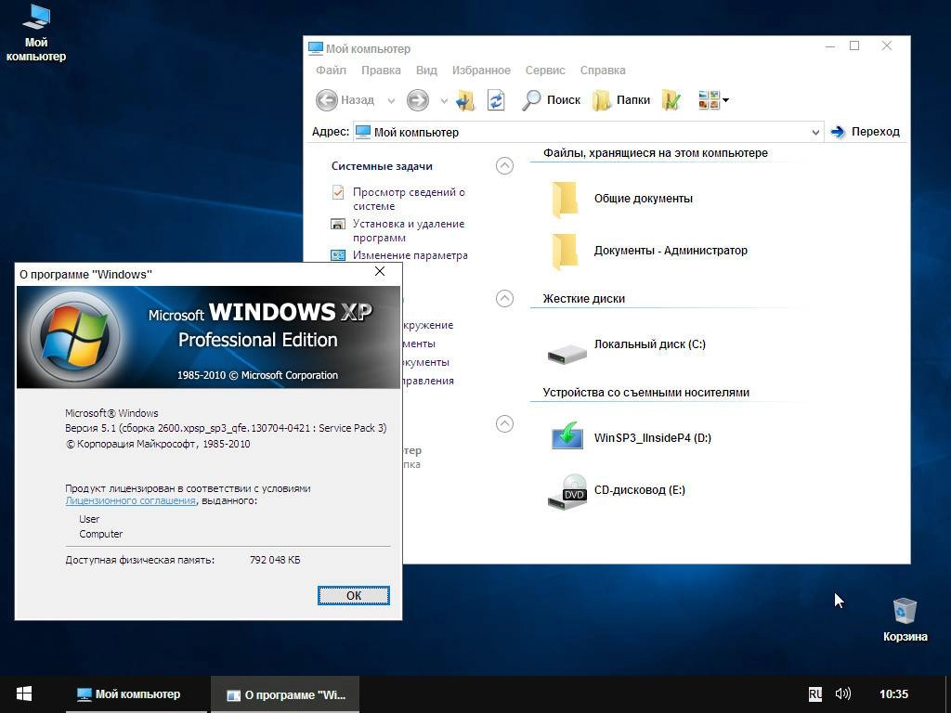
Task: Switch to Мой компьютер taskbar button
Action: point(137,694)
